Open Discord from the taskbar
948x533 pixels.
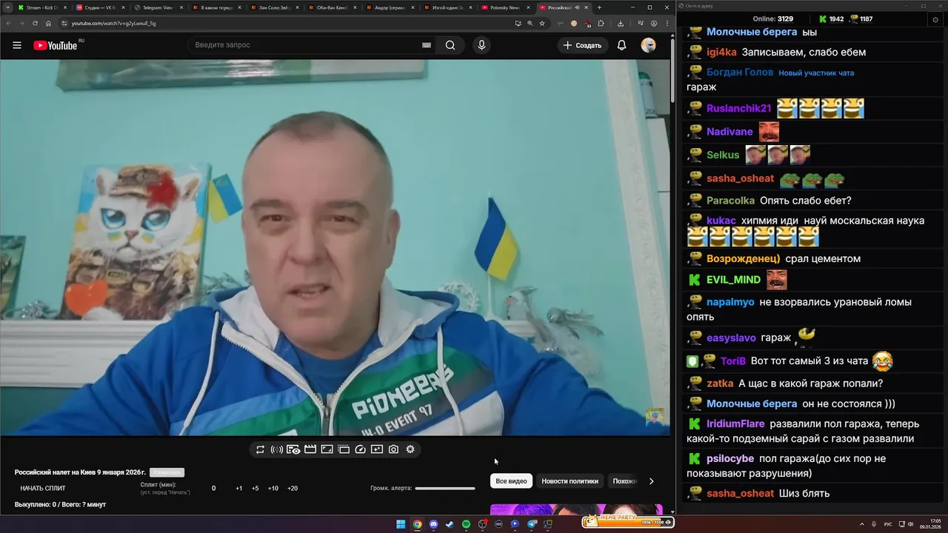click(433, 524)
